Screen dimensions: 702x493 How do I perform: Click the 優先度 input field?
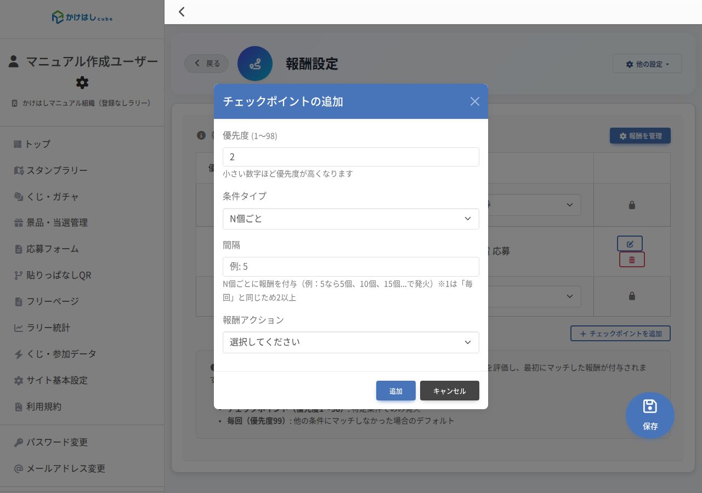point(351,157)
